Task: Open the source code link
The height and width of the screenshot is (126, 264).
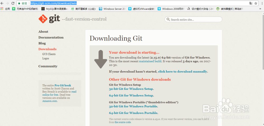Action: (x=123, y=122)
